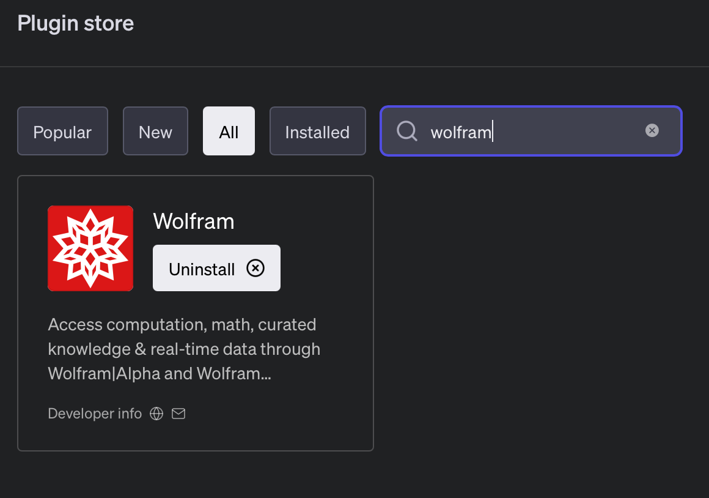The image size is (709, 498).
Task: Click the Plugin store heading
Action: pyautogui.click(x=76, y=23)
